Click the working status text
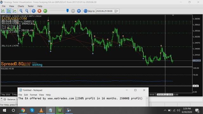Image resolution: width=203 pixels, height=114 pixels. 37,65
